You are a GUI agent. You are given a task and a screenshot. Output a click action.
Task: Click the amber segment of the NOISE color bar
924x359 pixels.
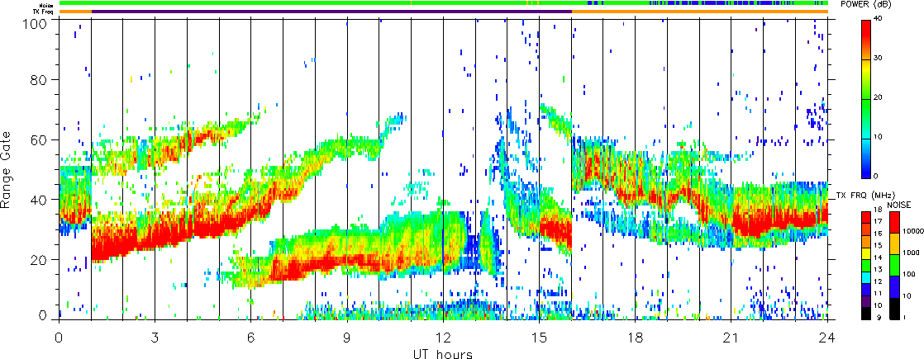(894, 243)
